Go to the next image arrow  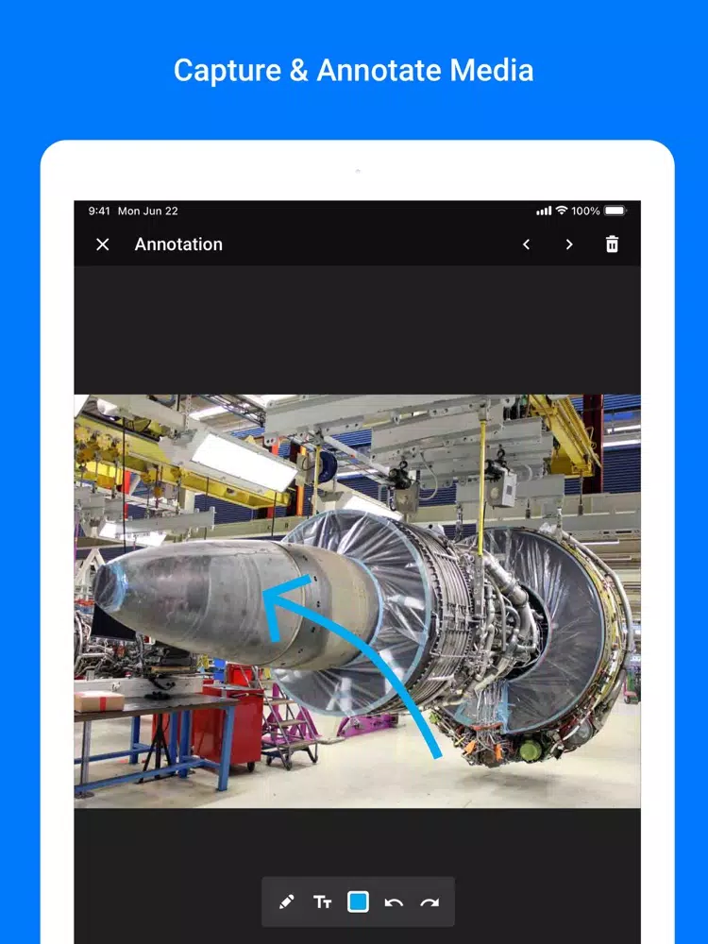(x=569, y=244)
